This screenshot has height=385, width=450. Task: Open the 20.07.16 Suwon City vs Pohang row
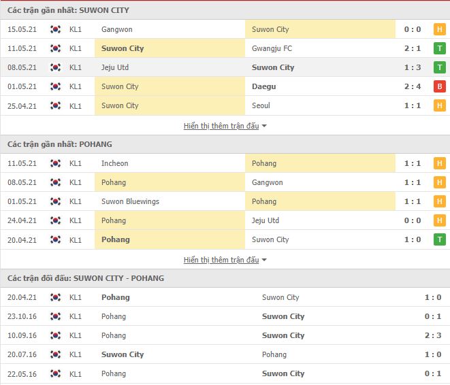[x=225, y=354]
